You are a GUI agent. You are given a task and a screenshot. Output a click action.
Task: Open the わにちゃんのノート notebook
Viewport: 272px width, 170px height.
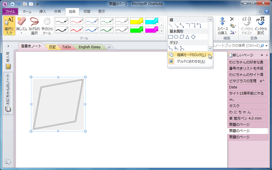tap(8, 93)
